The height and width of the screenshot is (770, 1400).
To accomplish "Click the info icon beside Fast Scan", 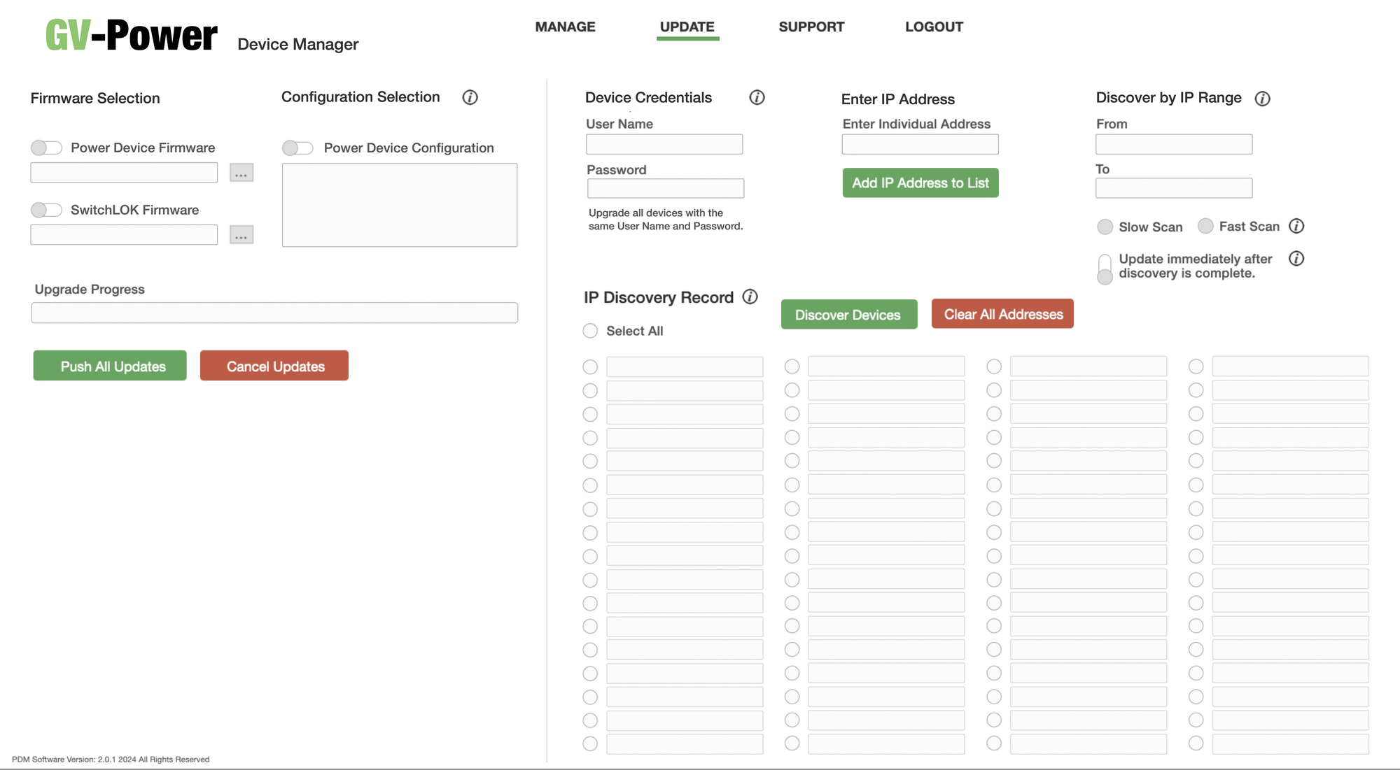I will 1296,226.
